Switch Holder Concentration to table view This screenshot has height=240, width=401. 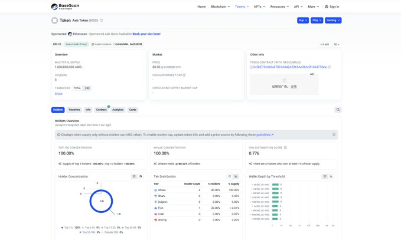coord(134,176)
